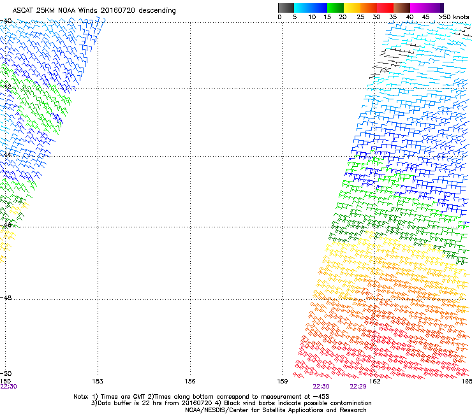Click the 'NOAA/NESDIS/Center for Satellite Applications and Research' credit
472x414 pixels.
pos(276,410)
